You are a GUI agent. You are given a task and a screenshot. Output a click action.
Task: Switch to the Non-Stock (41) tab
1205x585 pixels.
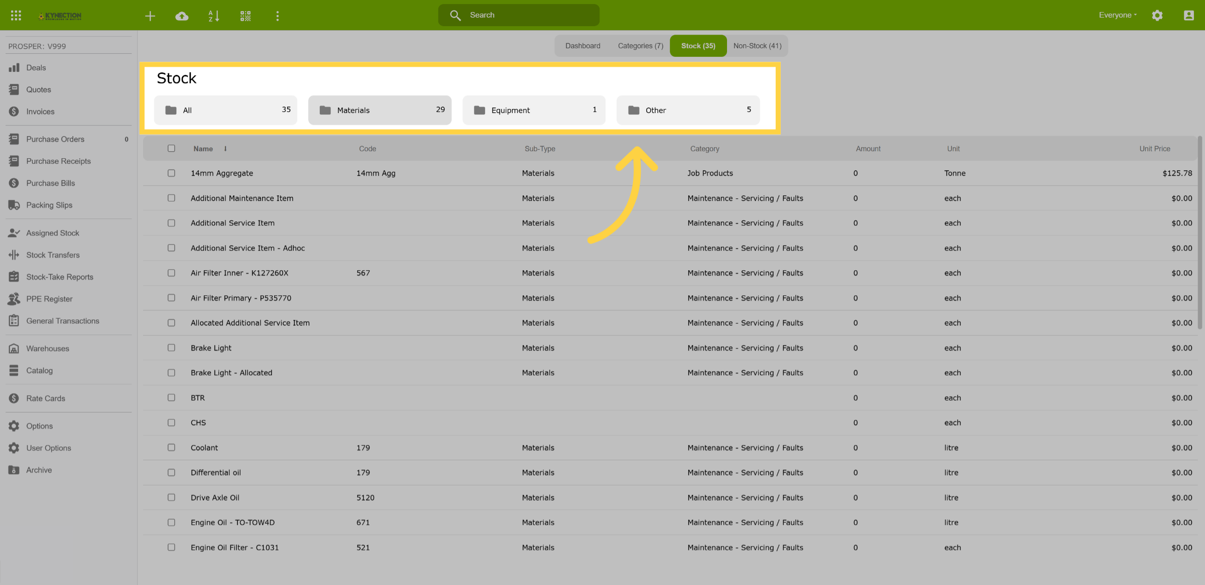757,46
